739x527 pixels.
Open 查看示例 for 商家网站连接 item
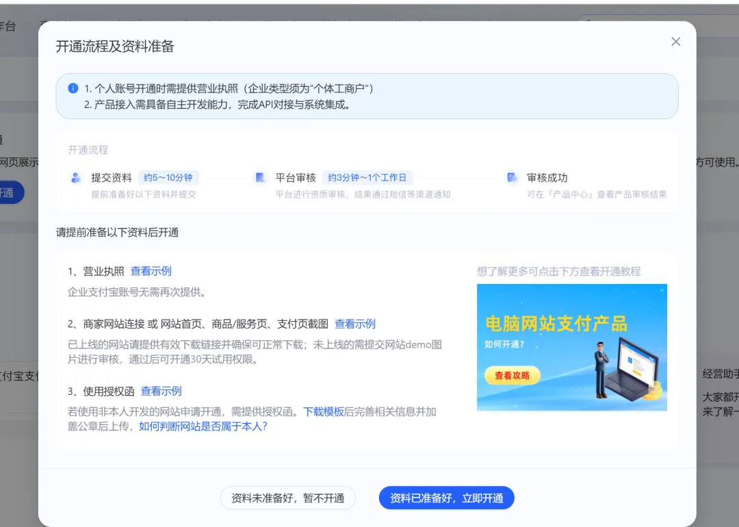point(355,324)
